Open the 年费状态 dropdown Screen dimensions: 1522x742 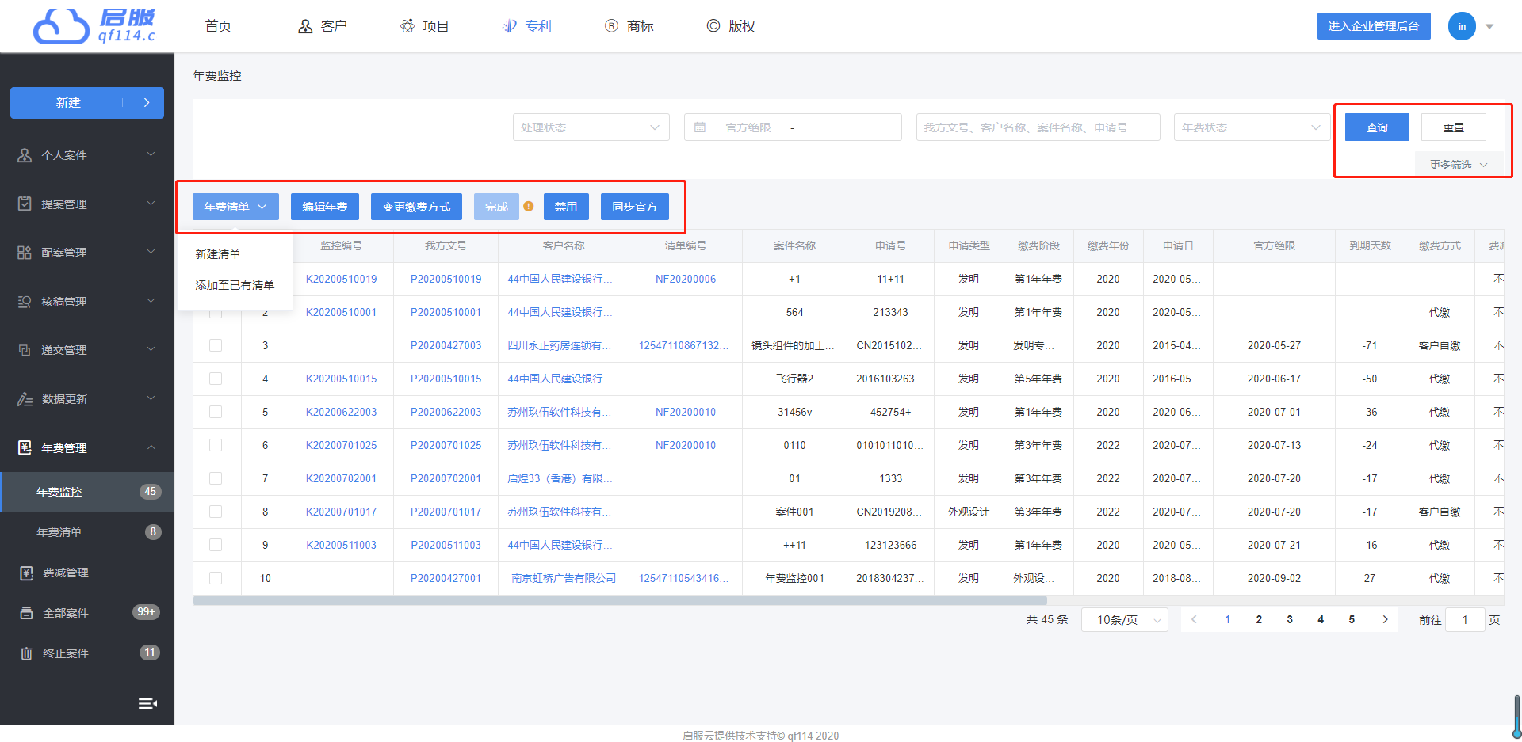(1252, 127)
